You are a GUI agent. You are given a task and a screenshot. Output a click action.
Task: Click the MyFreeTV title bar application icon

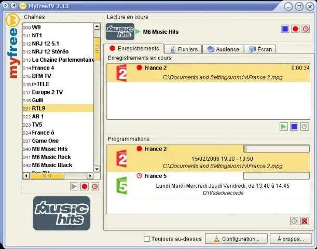coord(23,6)
